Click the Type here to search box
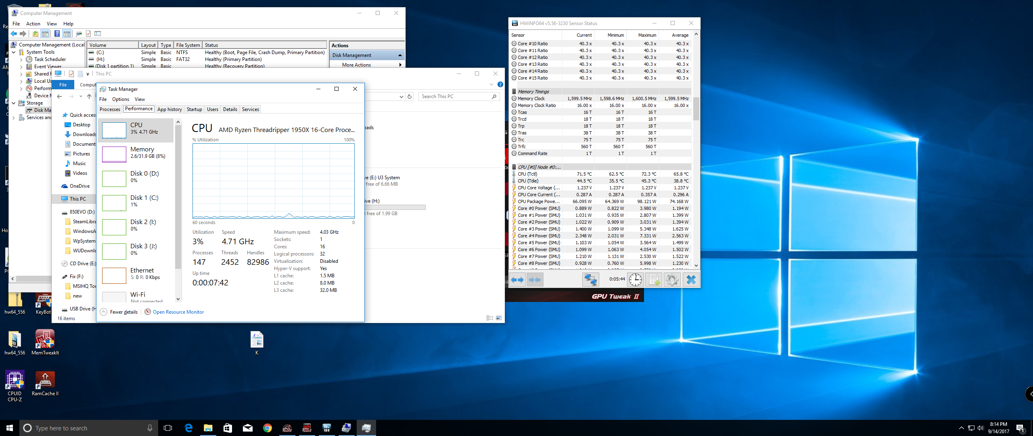 point(89,428)
